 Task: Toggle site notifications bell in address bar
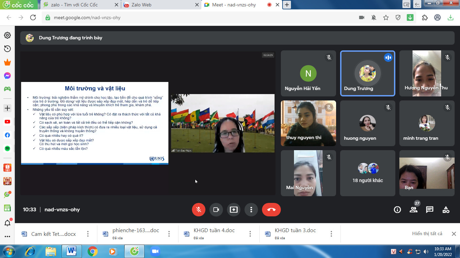click(373, 17)
